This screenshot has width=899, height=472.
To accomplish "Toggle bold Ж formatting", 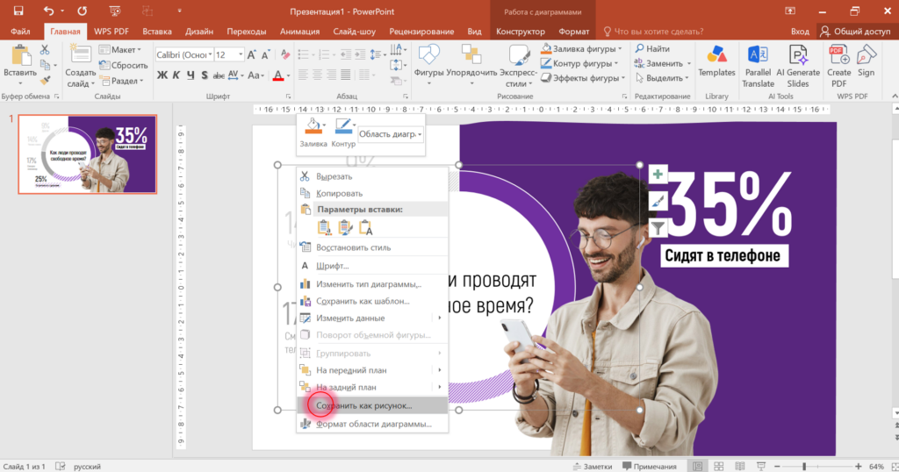I will click(x=162, y=75).
